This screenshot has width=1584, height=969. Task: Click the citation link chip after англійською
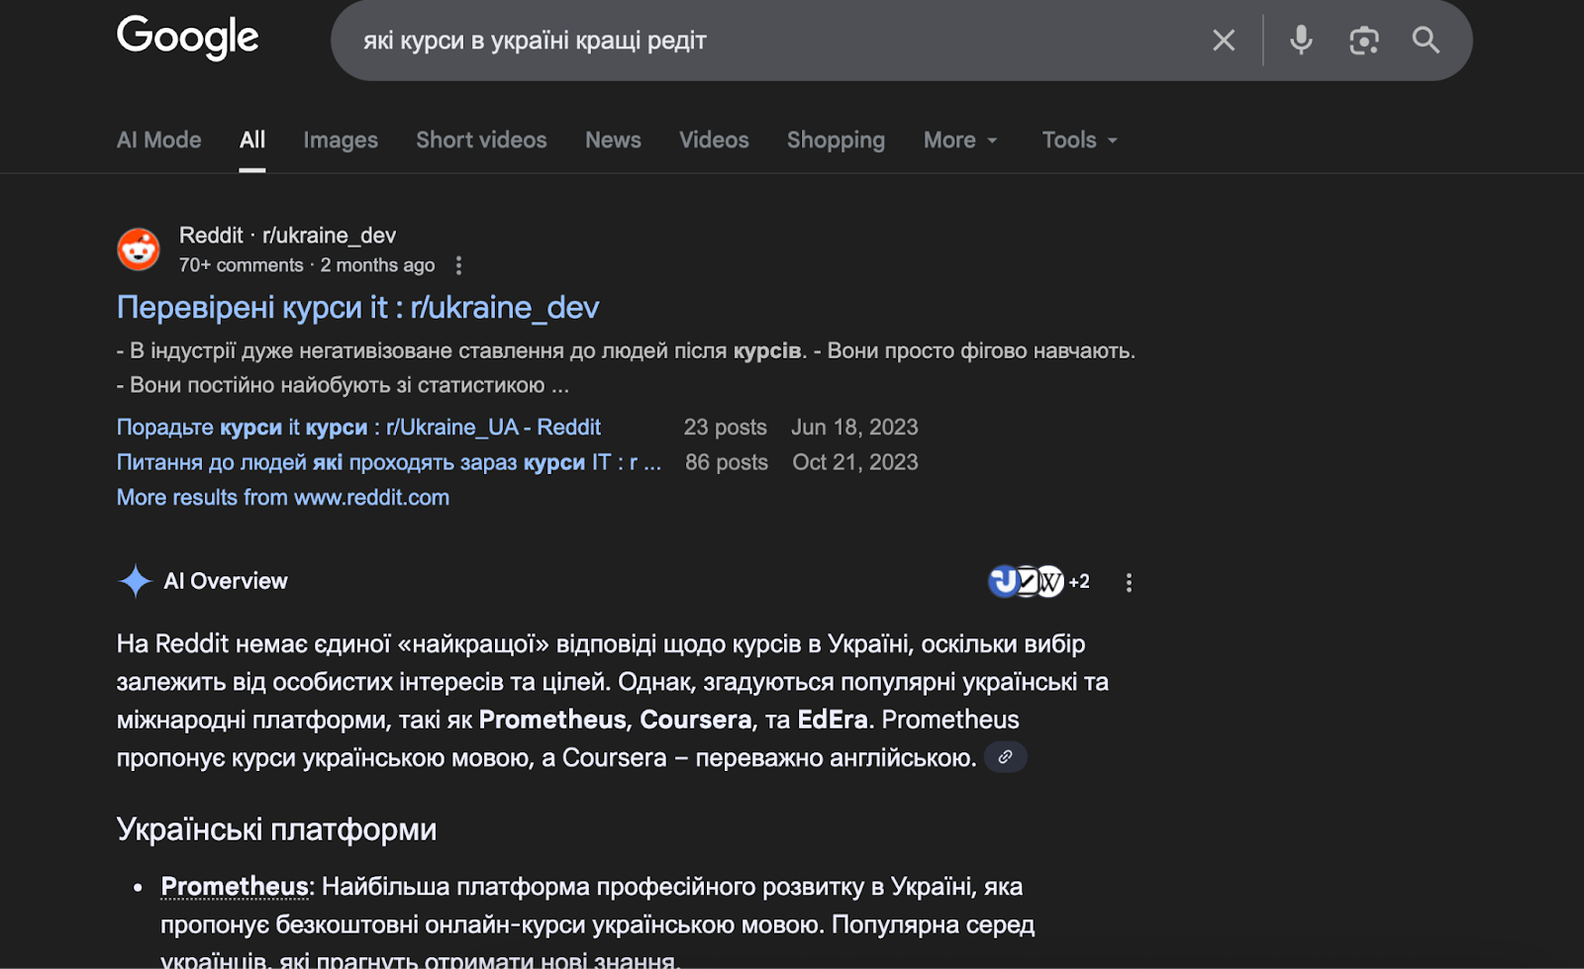1005,757
